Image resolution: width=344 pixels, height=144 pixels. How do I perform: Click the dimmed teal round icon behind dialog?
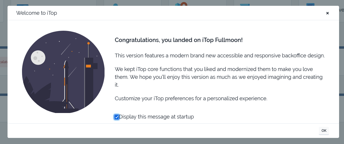point(116,5)
